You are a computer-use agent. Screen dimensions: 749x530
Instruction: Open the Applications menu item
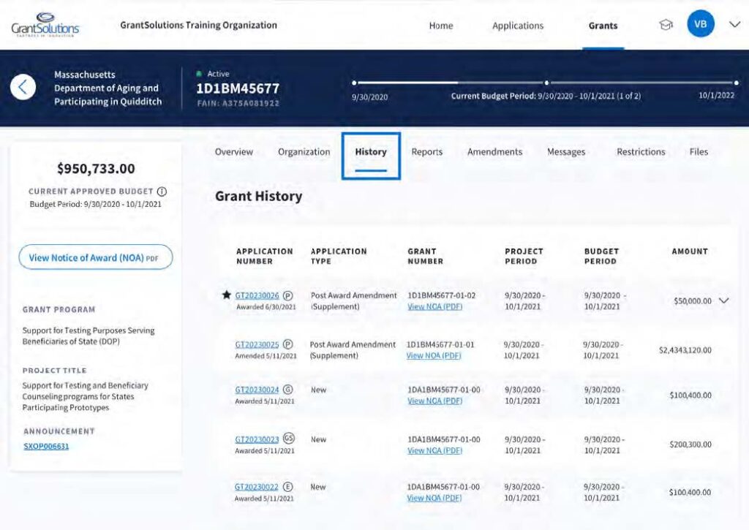coord(518,26)
